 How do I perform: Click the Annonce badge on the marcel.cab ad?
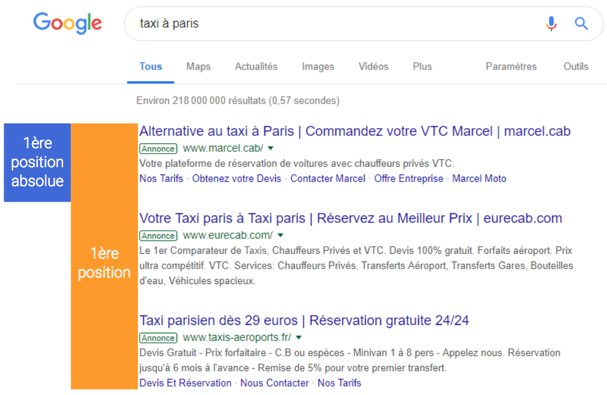[x=158, y=149]
